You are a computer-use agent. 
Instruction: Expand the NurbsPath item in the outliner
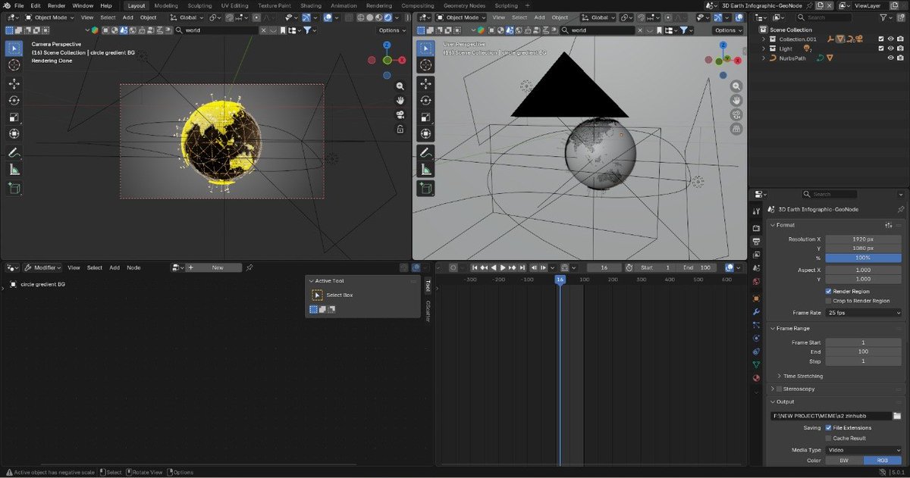pos(763,58)
